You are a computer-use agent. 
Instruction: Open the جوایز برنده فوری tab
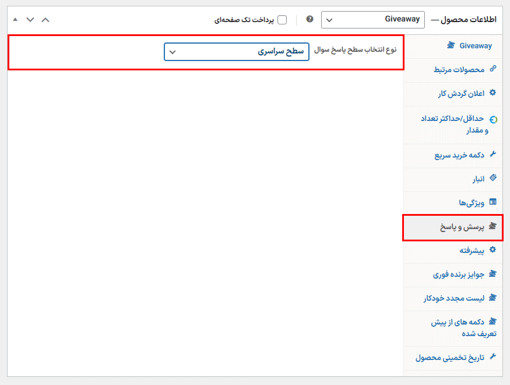(458, 274)
